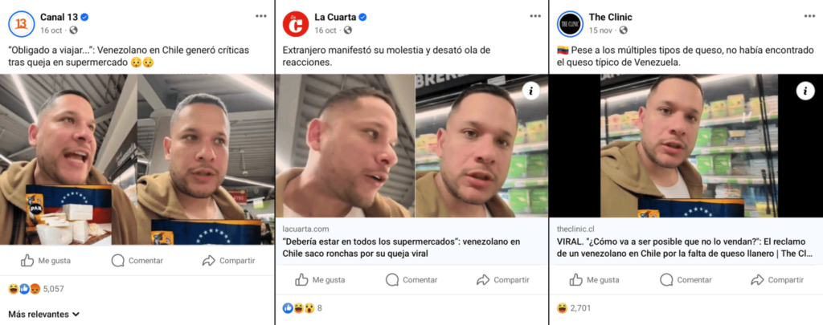Open La Cuarta post options three-dot menu
This screenshot has height=325, width=823.
click(535, 16)
